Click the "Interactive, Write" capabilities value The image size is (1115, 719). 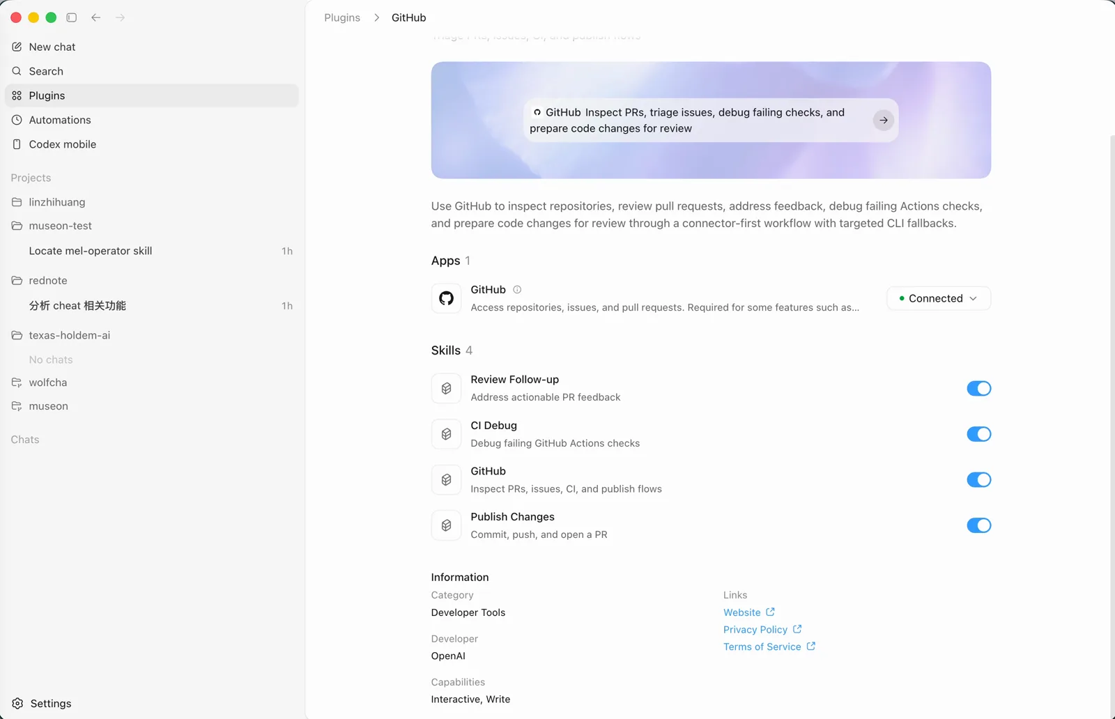coord(470,699)
